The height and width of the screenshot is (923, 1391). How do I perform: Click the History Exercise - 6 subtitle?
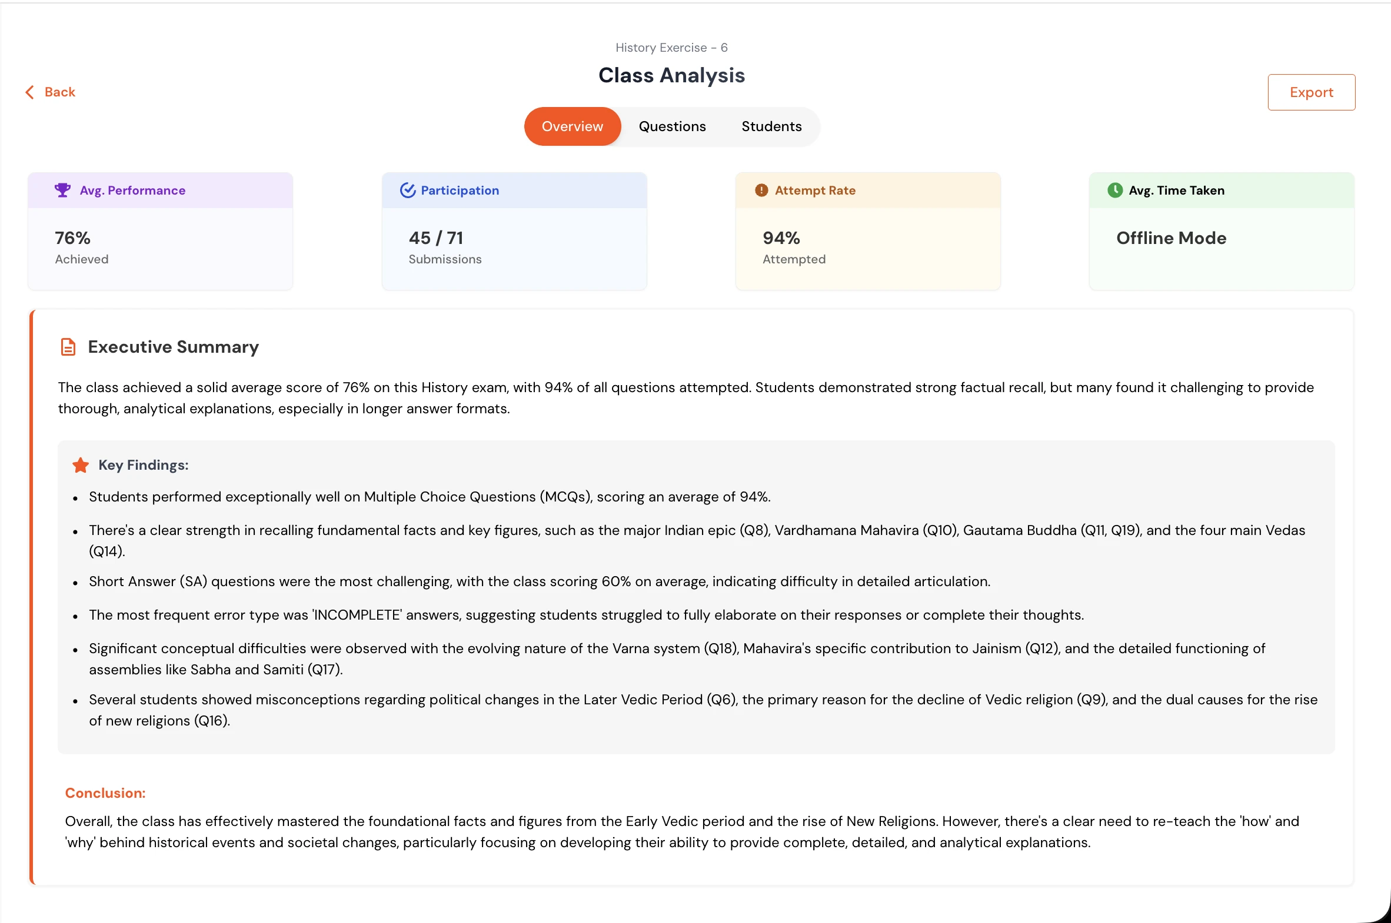(x=671, y=48)
